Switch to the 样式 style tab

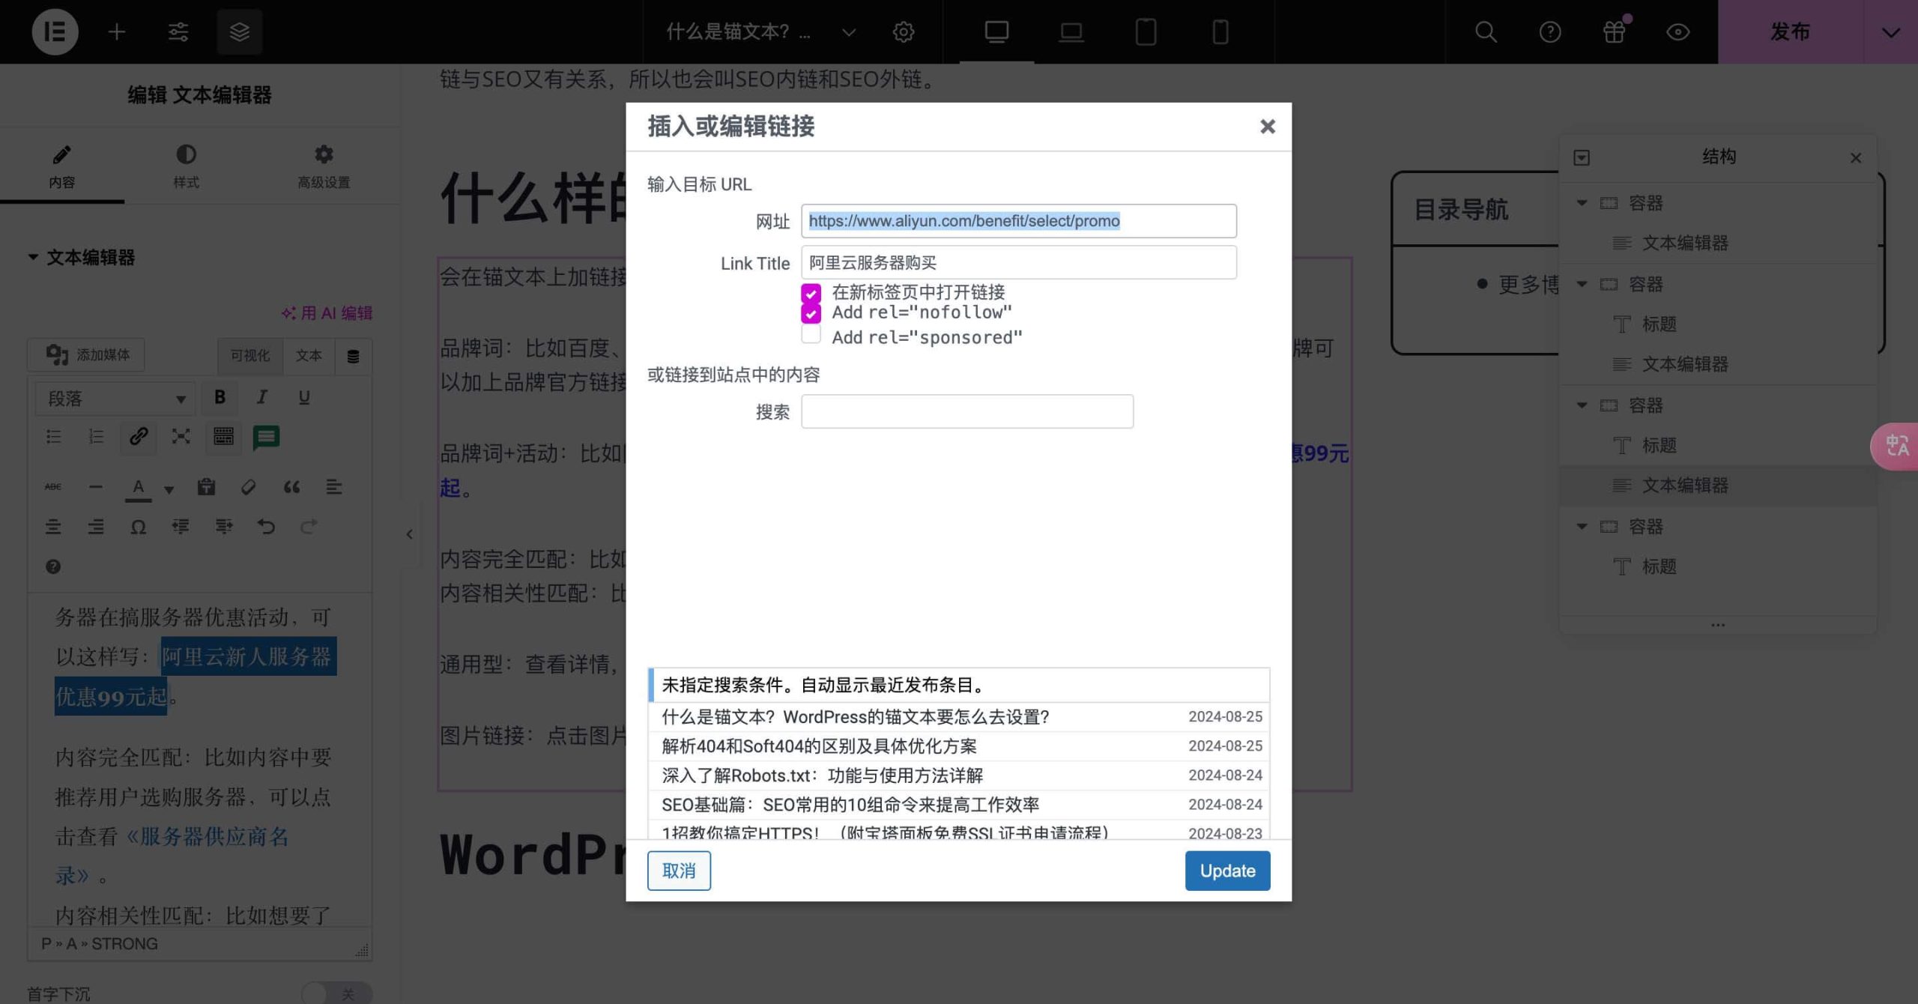click(x=186, y=166)
